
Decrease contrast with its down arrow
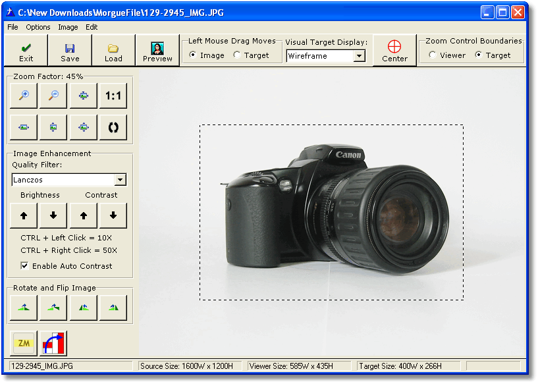113,215
